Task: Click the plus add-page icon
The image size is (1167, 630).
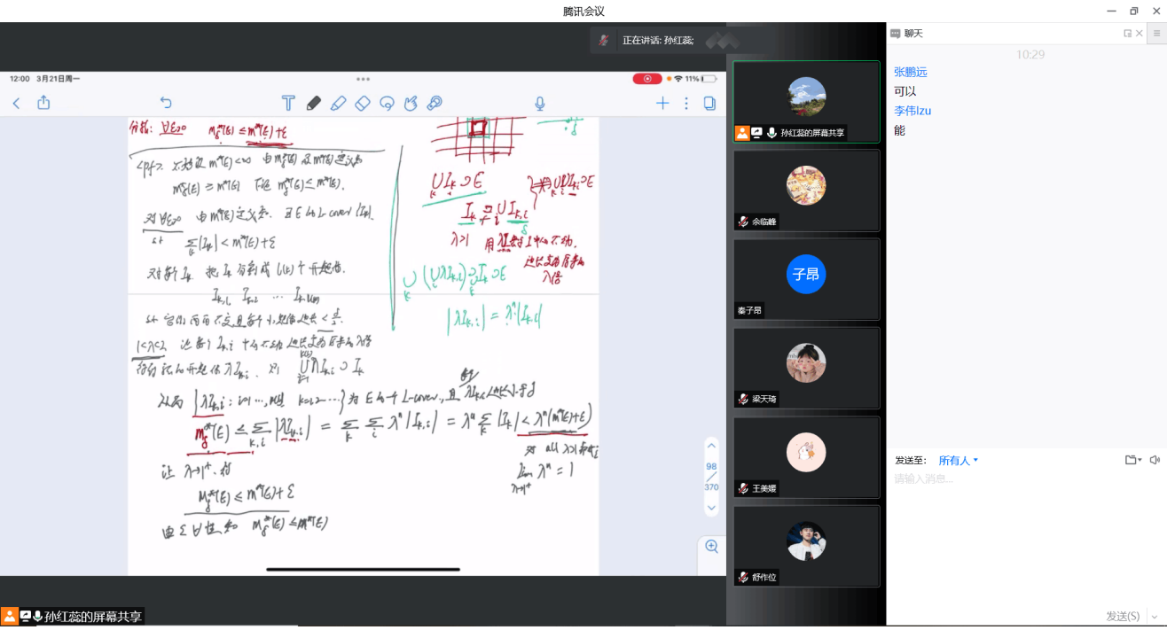Action: pyautogui.click(x=662, y=103)
